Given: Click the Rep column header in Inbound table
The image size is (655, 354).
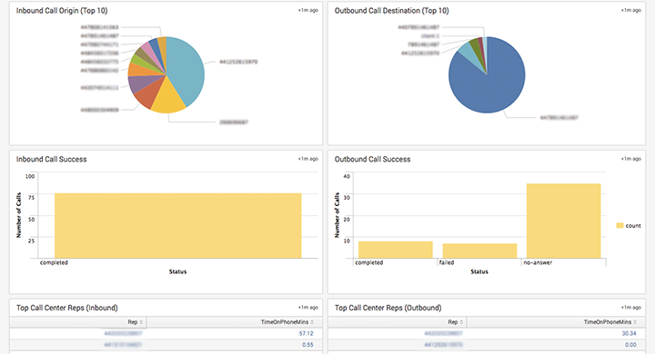Looking at the screenshot, I should coord(133,322).
